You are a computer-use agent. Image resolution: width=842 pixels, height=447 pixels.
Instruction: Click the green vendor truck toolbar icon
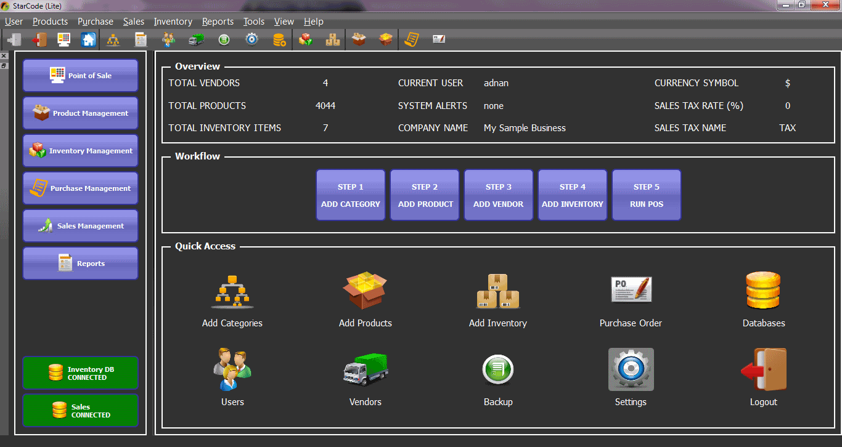click(196, 40)
